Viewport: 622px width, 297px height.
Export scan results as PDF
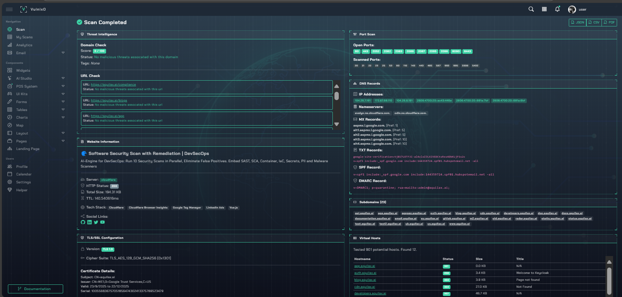[609, 22]
